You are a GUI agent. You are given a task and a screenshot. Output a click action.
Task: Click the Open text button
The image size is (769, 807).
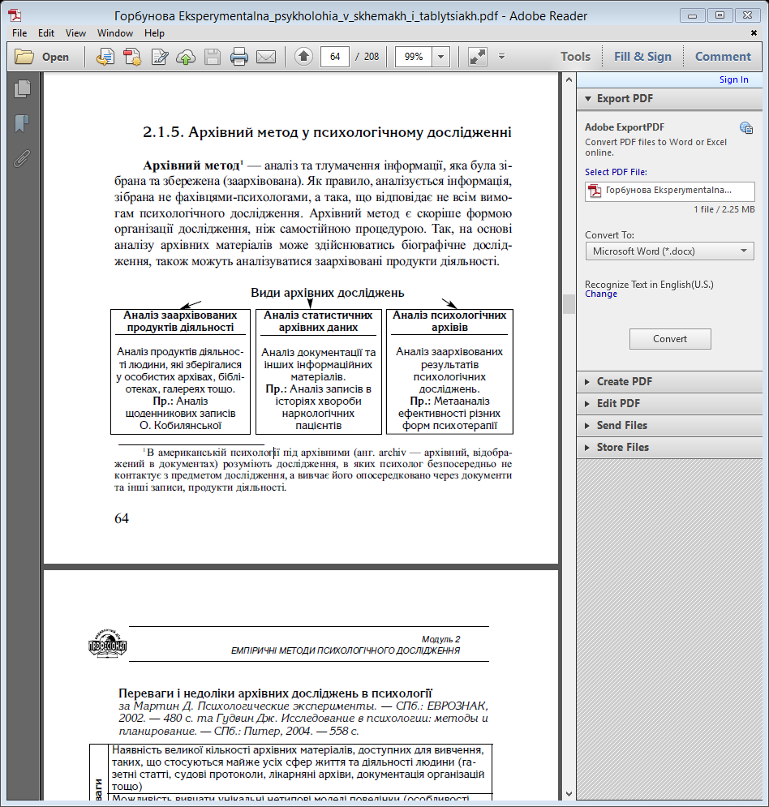click(55, 57)
